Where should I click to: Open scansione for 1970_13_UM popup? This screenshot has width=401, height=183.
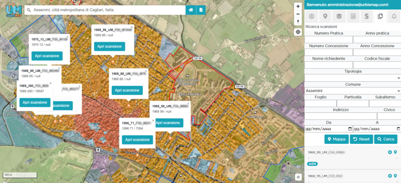[x=47, y=56]
